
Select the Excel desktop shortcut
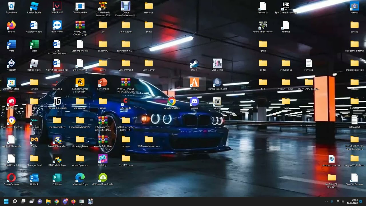click(x=34, y=46)
